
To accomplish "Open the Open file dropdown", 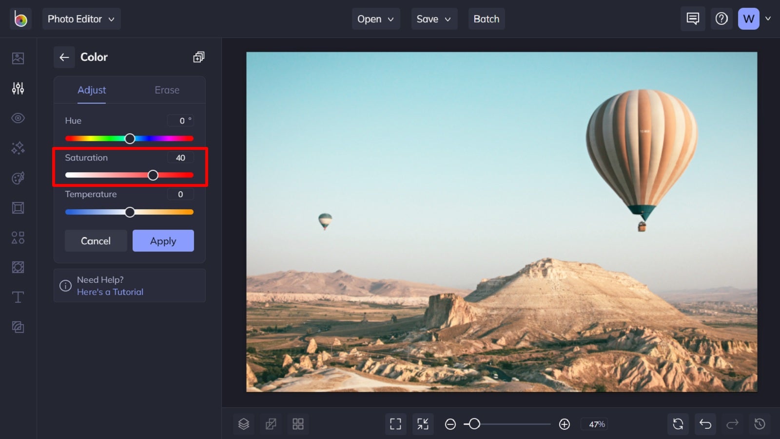I will (375, 19).
